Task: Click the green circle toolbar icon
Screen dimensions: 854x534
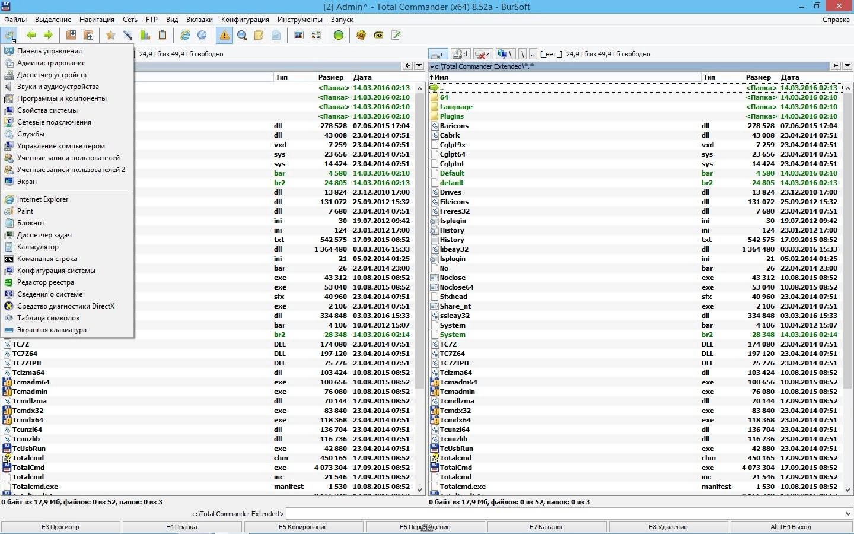Action: pyautogui.click(x=339, y=35)
